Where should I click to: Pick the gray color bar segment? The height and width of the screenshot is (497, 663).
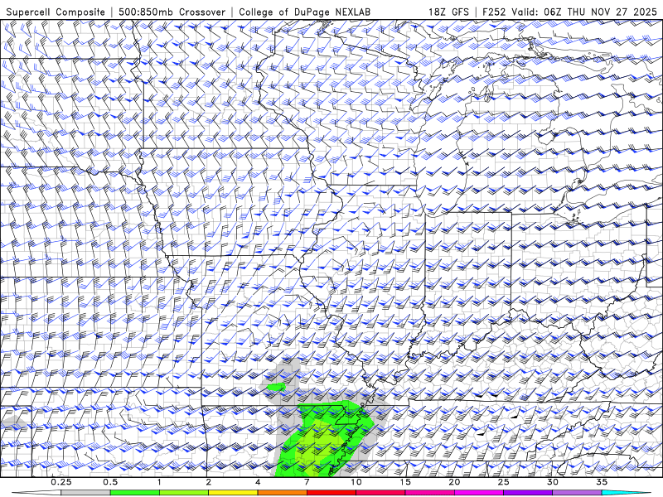(x=86, y=493)
